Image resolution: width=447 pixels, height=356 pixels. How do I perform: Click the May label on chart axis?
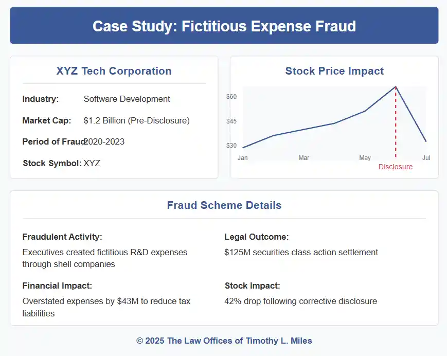[x=365, y=158]
